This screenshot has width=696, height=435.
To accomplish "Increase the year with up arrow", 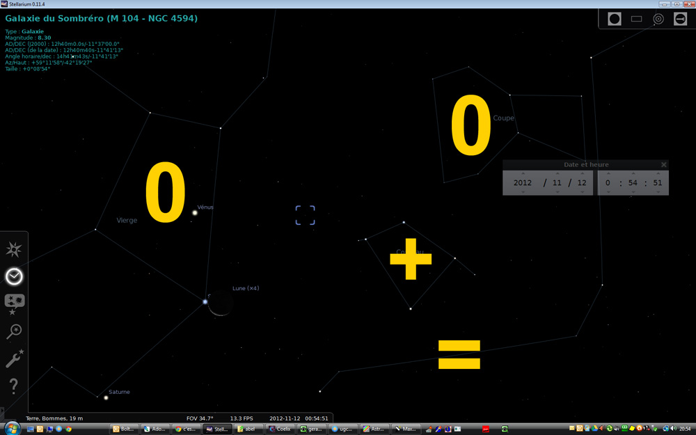I will click(523, 173).
